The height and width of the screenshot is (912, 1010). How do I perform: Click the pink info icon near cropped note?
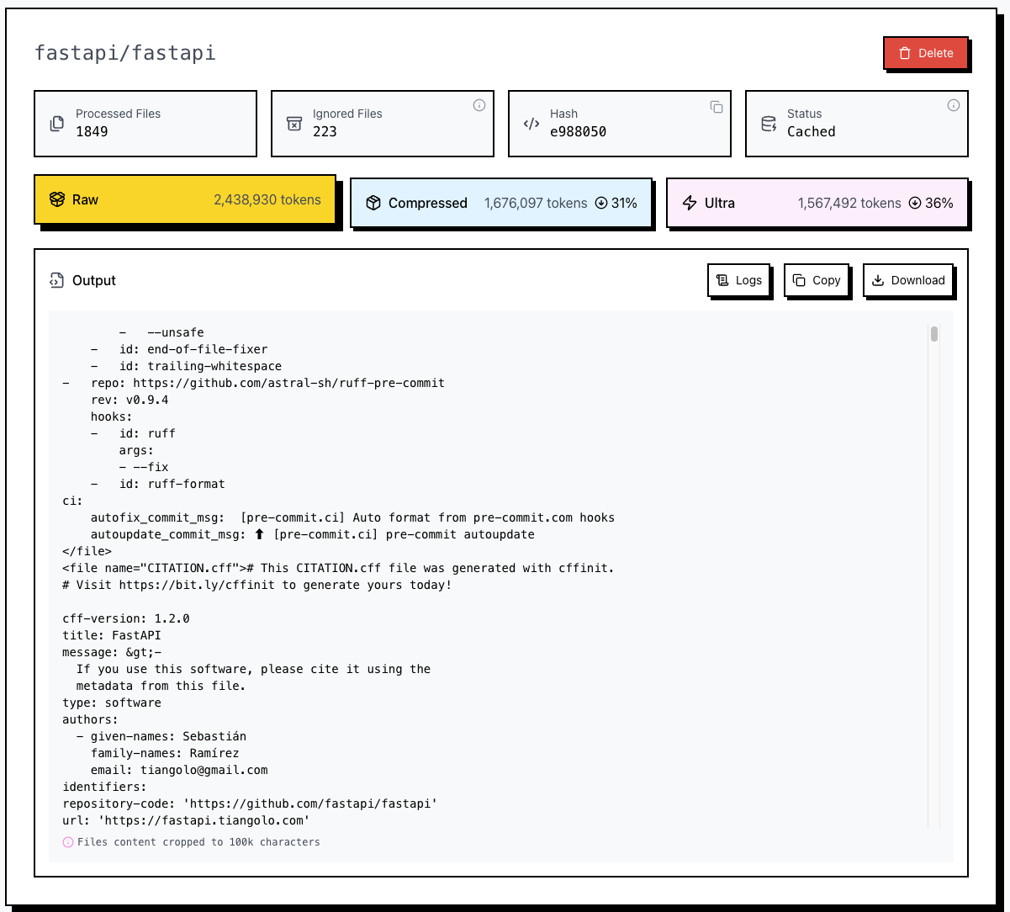pos(68,841)
